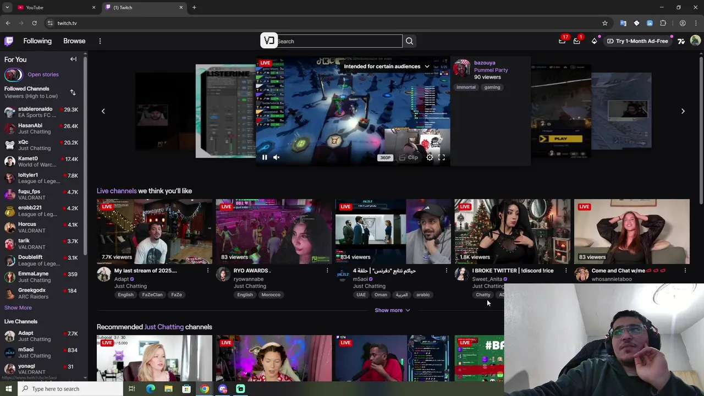Open the Following tab
This screenshot has height=396, width=704.
coord(37,41)
